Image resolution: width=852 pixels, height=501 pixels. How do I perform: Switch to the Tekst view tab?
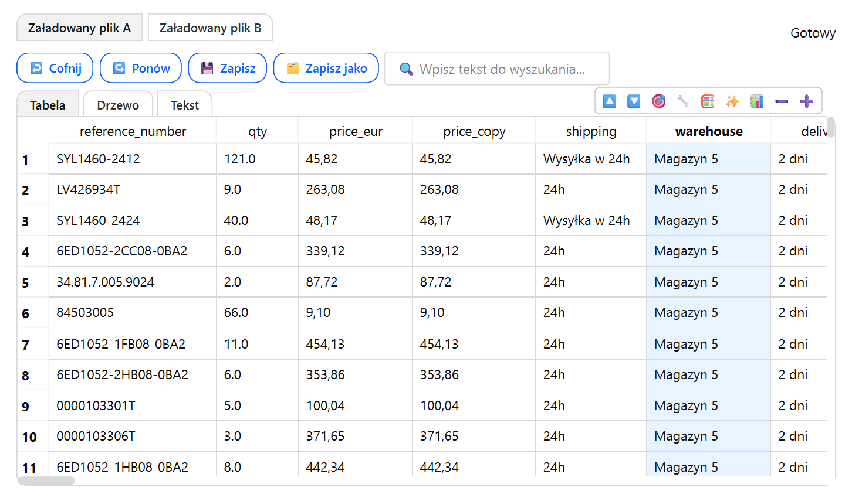(184, 105)
